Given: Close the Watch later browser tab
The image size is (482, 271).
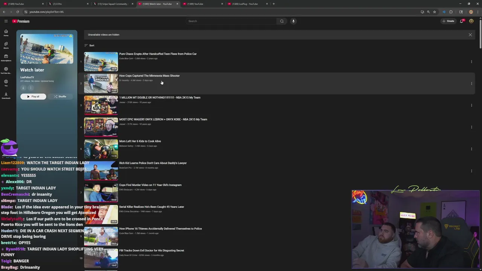Looking at the screenshot, I should pyautogui.click(x=177, y=4).
